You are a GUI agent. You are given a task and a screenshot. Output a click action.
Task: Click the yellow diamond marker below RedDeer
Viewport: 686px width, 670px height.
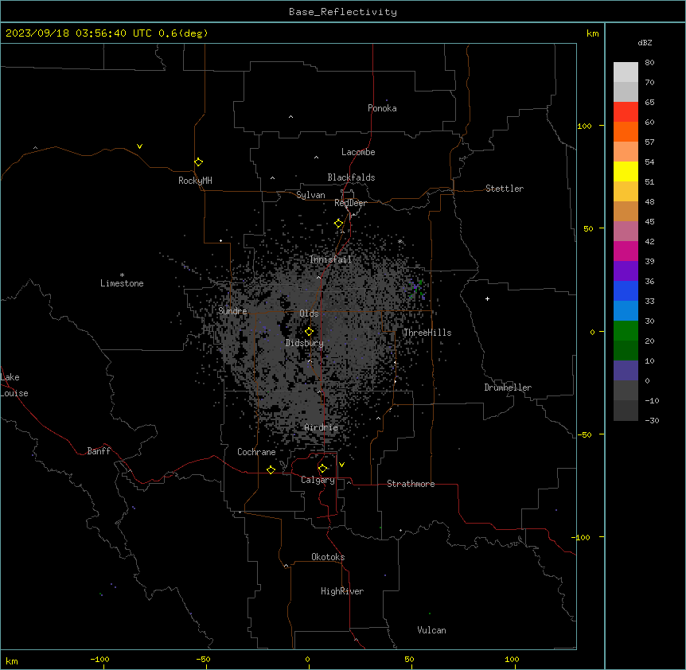(x=339, y=224)
